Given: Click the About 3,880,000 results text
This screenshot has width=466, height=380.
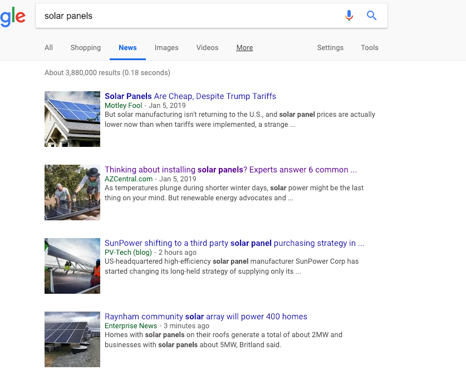Looking at the screenshot, I should click(107, 73).
